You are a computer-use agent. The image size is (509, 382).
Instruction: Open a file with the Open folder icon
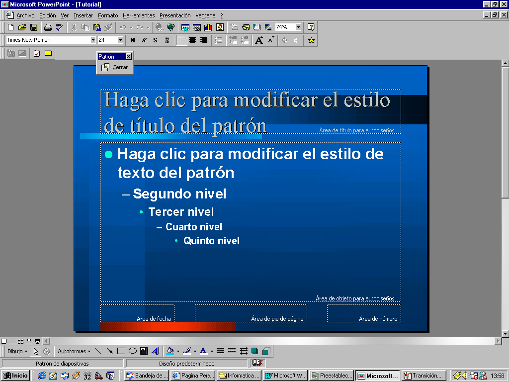22,27
